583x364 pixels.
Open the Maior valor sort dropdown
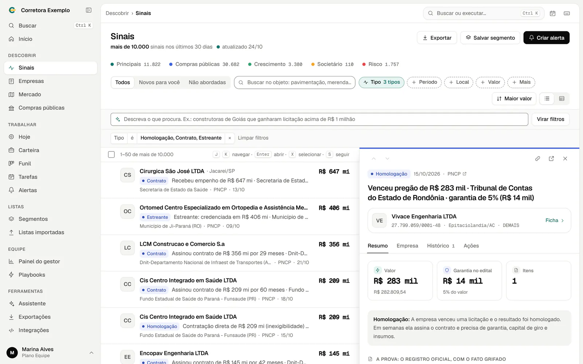[x=514, y=99]
